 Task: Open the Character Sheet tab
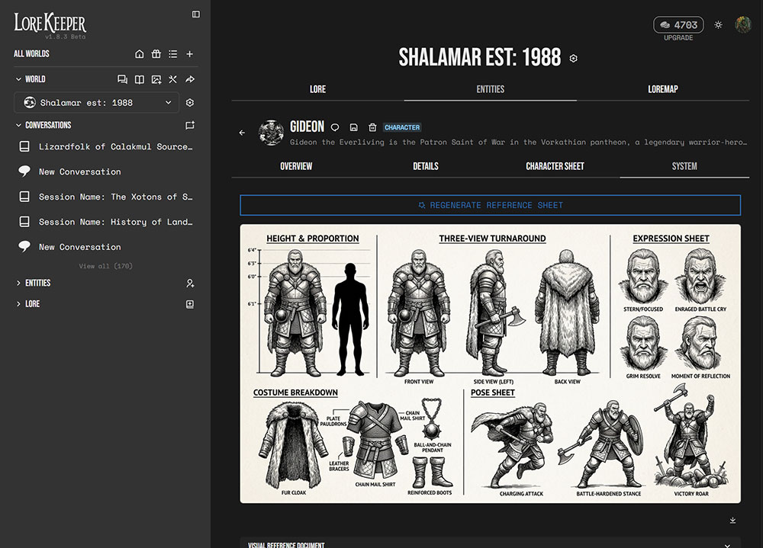[555, 165]
